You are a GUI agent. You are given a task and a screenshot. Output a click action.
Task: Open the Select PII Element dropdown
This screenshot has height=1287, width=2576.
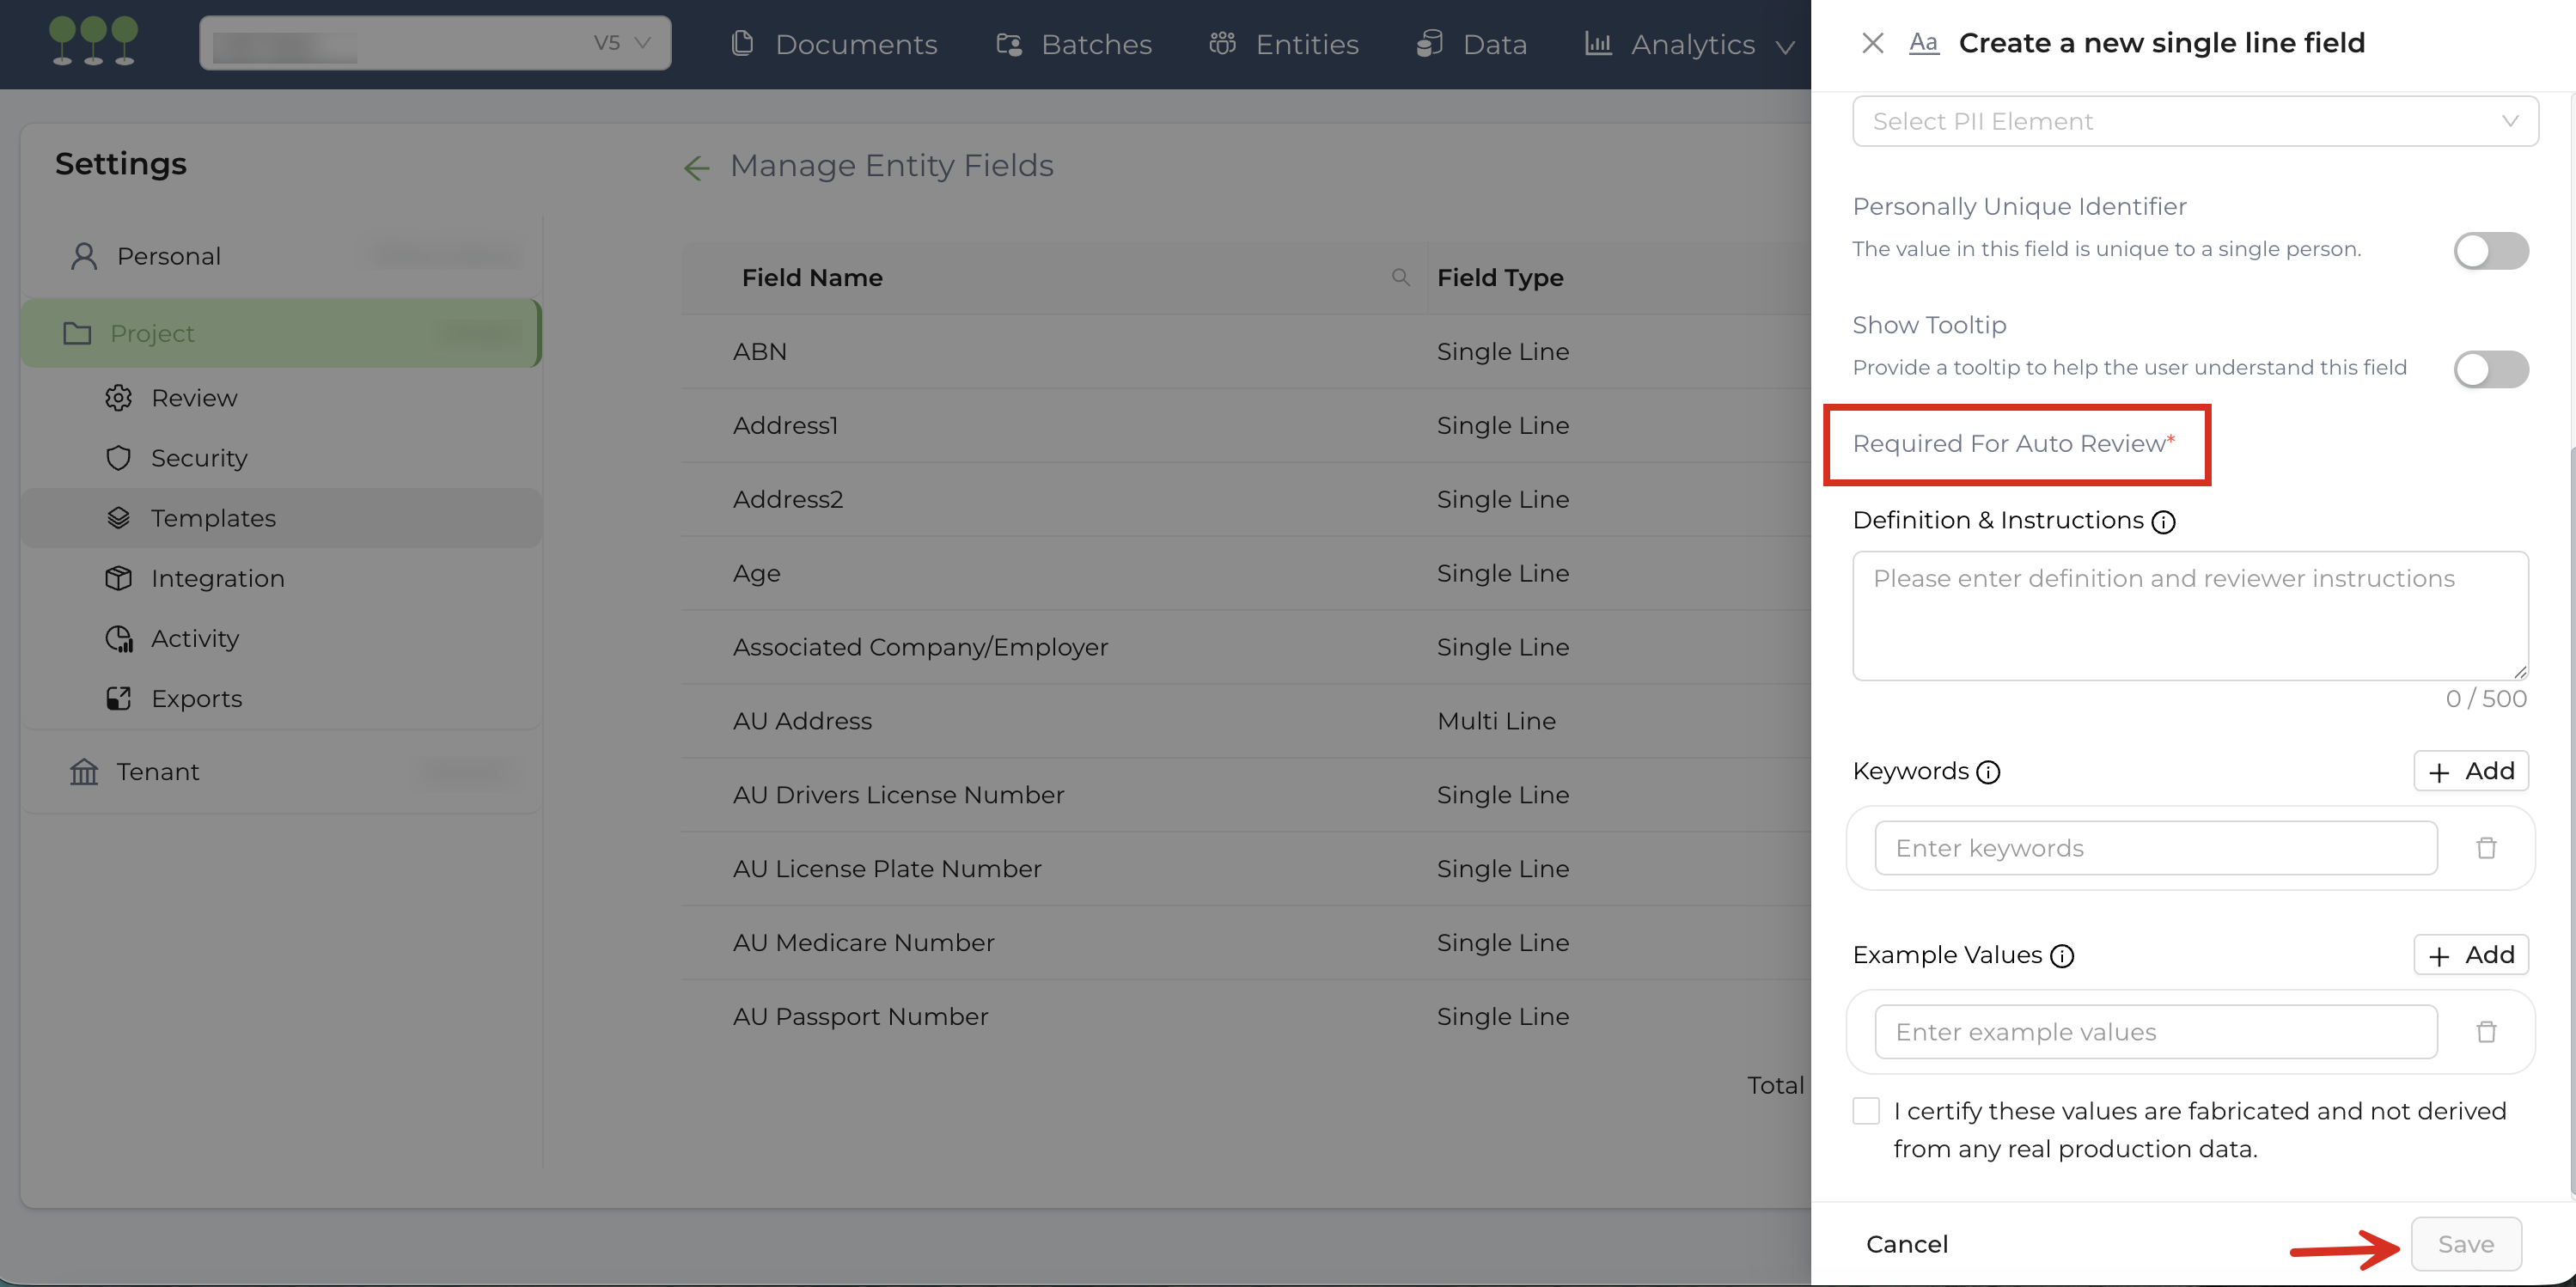click(x=2194, y=121)
